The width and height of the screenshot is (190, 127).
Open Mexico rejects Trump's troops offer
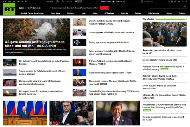pos(160,60)
